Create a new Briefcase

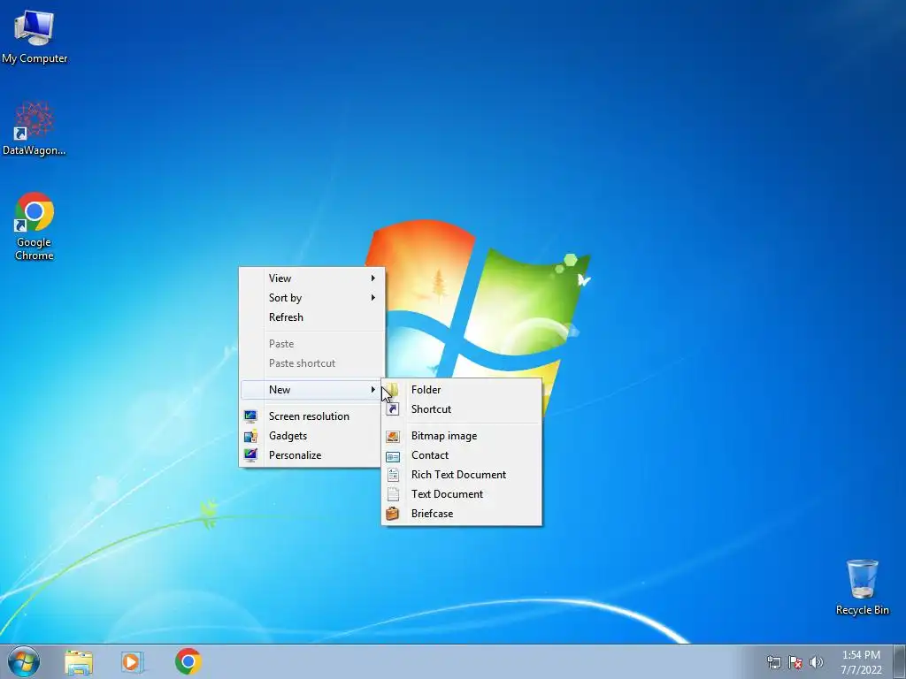(x=462, y=514)
